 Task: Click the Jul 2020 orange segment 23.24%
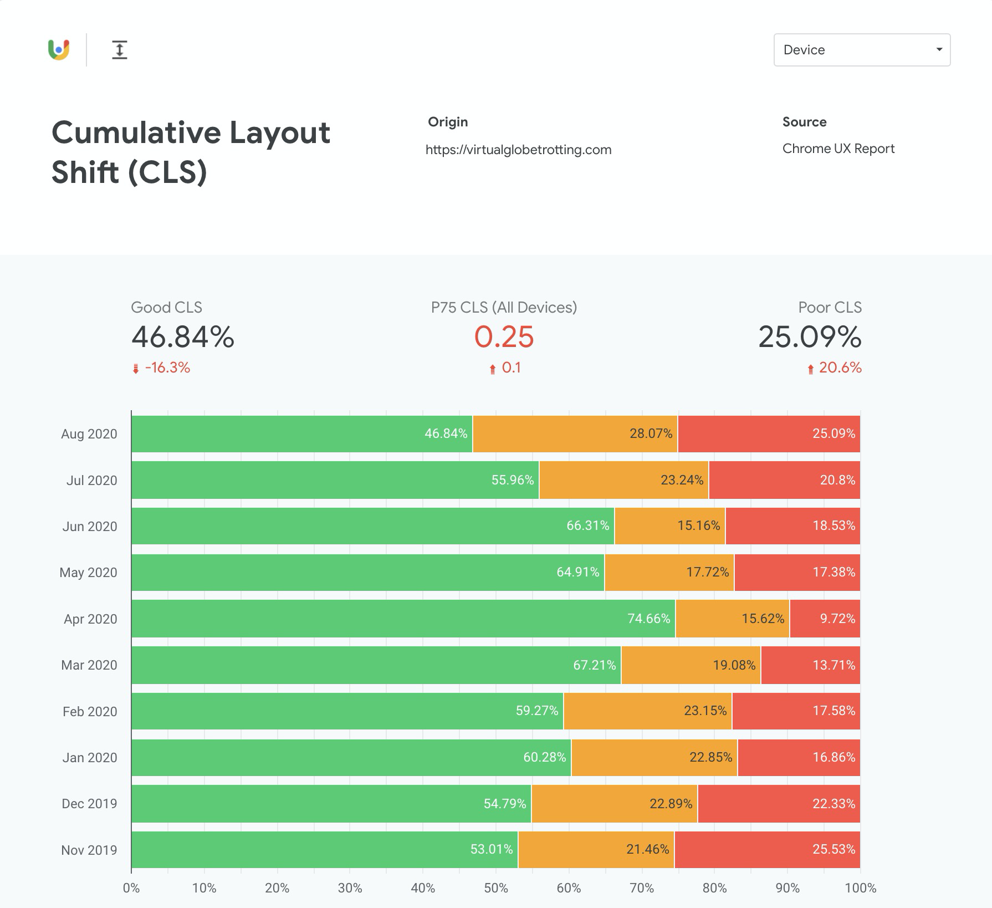(x=624, y=480)
